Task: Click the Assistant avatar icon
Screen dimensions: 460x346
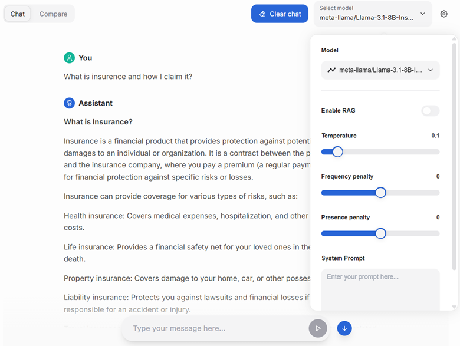Action: click(70, 103)
